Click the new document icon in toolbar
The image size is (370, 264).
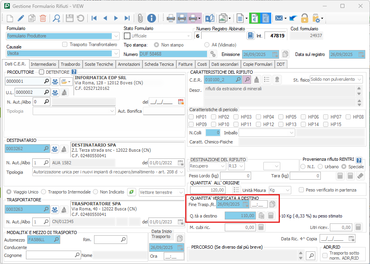[10, 18]
